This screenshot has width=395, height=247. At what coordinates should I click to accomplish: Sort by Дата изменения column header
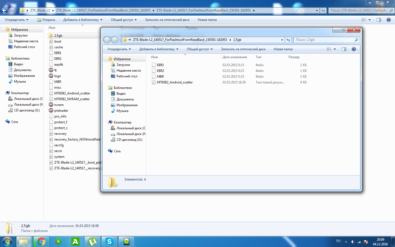235,57
